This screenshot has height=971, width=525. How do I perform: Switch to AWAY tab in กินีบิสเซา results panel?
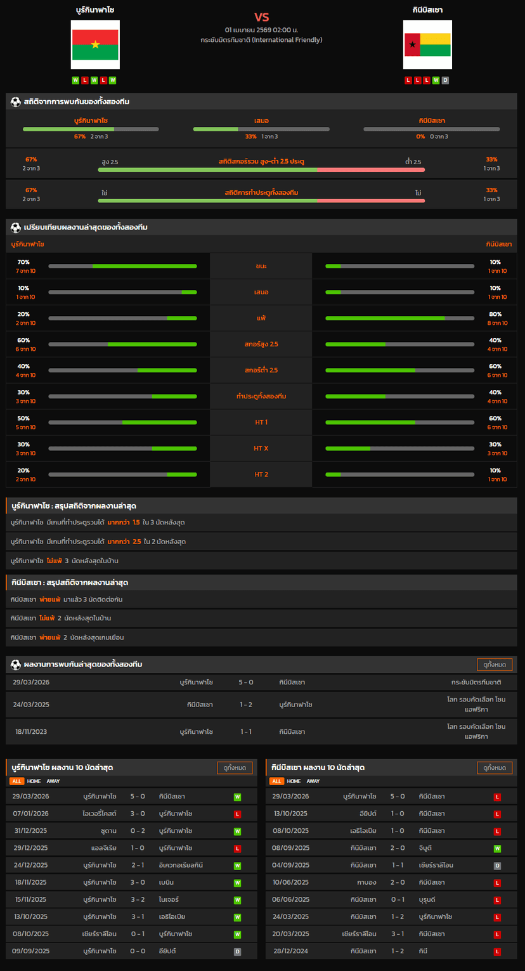313,781
